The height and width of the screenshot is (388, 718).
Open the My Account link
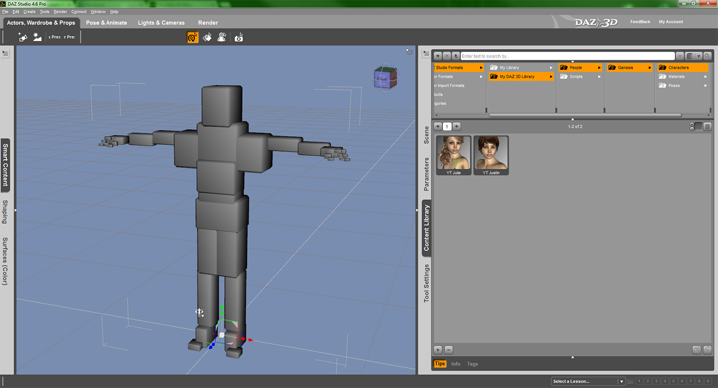click(x=671, y=22)
